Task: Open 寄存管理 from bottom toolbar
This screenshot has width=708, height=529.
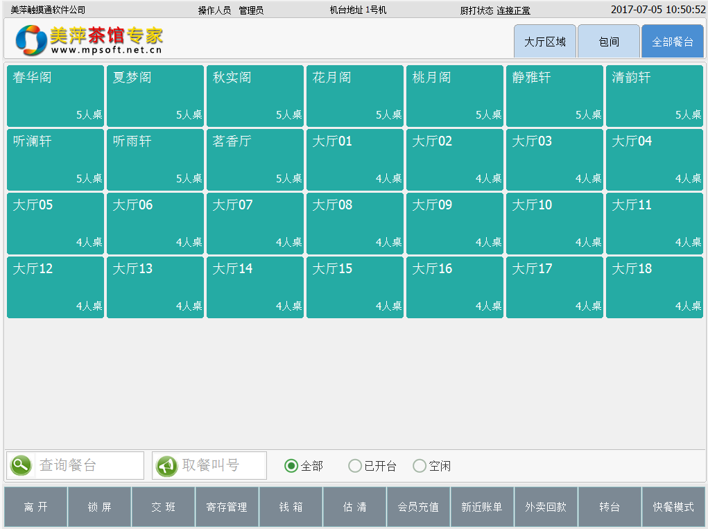Action: click(x=227, y=507)
